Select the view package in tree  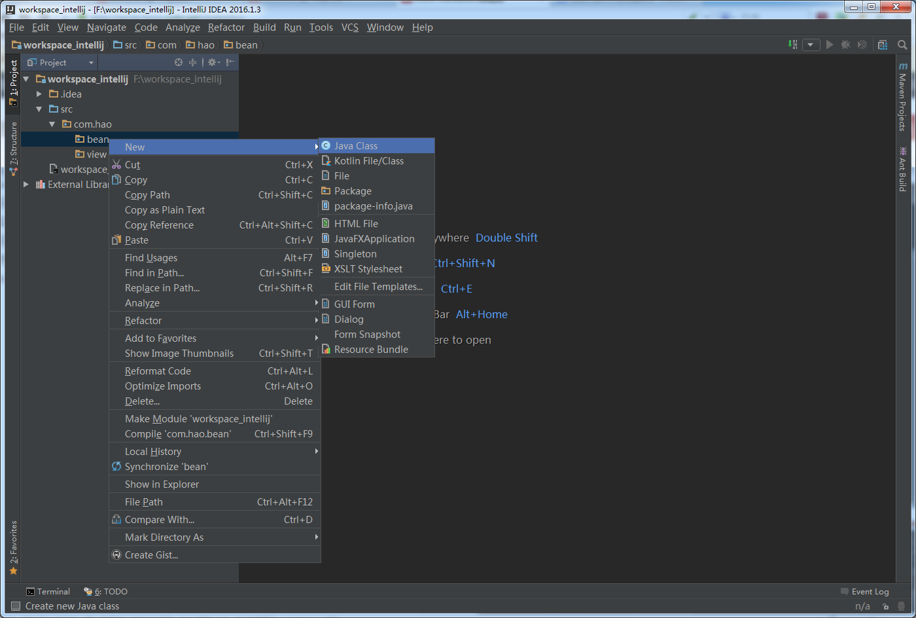(91, 154)
